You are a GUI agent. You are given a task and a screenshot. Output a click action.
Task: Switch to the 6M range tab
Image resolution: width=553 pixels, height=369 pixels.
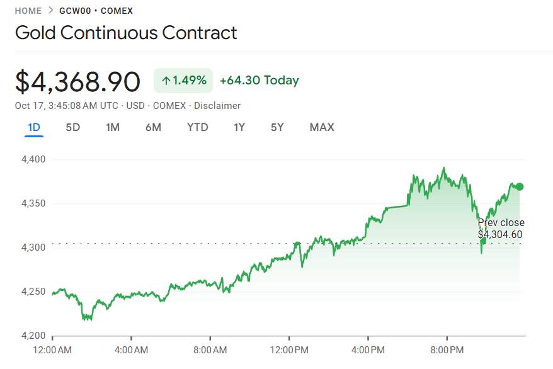153,127
